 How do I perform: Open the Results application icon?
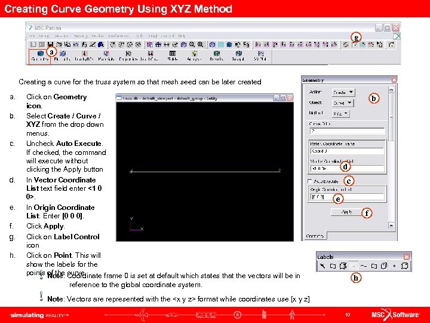(x=216, y=56)
